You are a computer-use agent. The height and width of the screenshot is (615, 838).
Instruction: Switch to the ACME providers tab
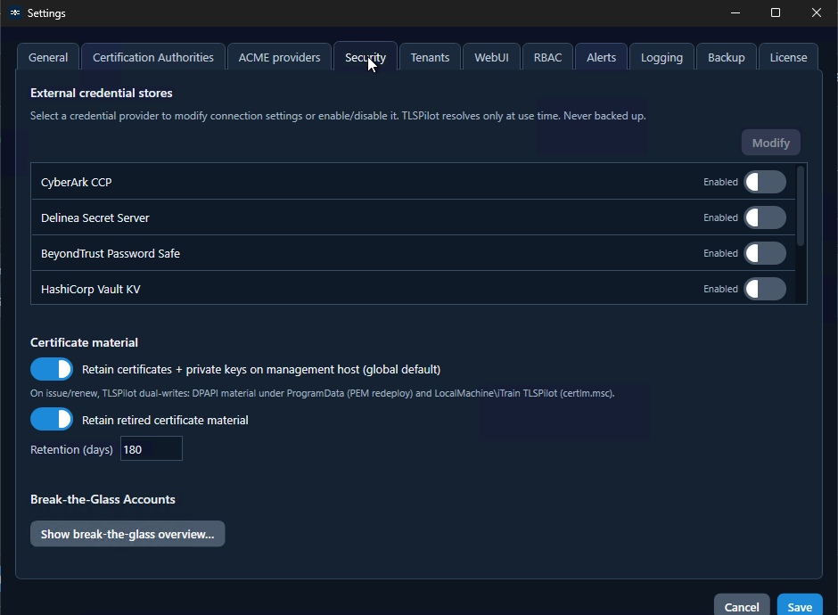point(279,57)
